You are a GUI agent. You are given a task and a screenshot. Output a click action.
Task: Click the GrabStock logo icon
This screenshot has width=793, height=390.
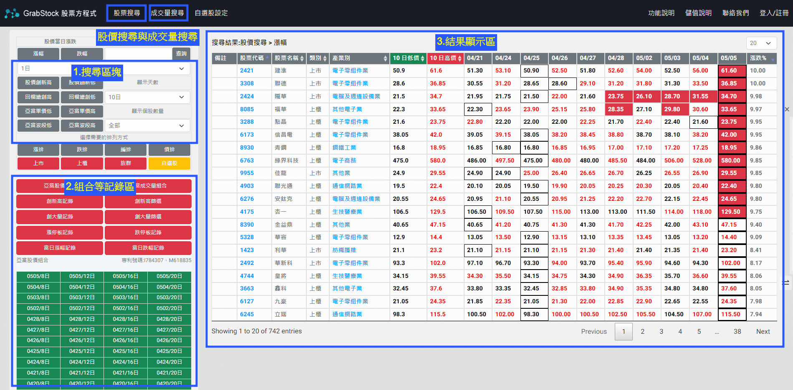click(12, 13)
